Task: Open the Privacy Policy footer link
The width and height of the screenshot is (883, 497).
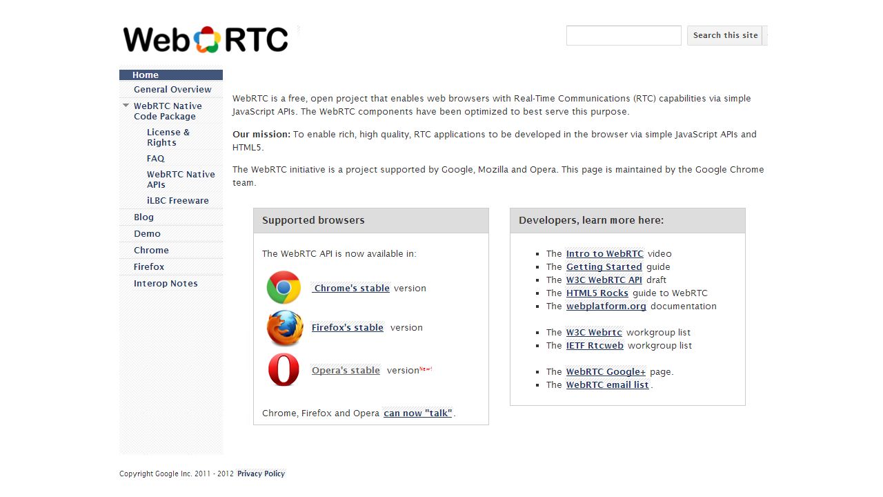Action: (x=261, y=474)
